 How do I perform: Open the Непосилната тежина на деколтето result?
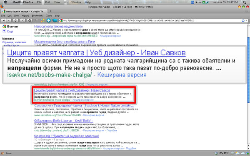click(x=58, y=27)
